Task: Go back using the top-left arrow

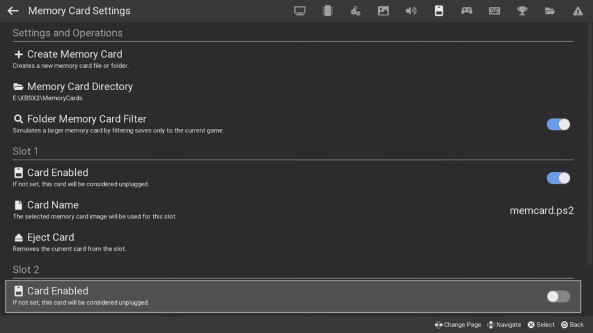Action: tap(13, 10)
